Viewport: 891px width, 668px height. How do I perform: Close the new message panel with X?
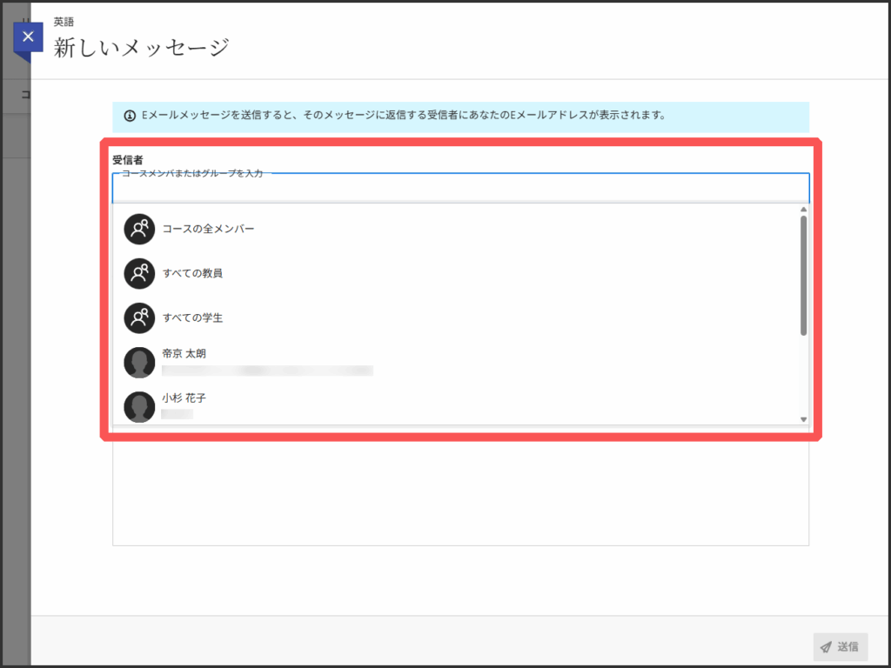(28, 37)
